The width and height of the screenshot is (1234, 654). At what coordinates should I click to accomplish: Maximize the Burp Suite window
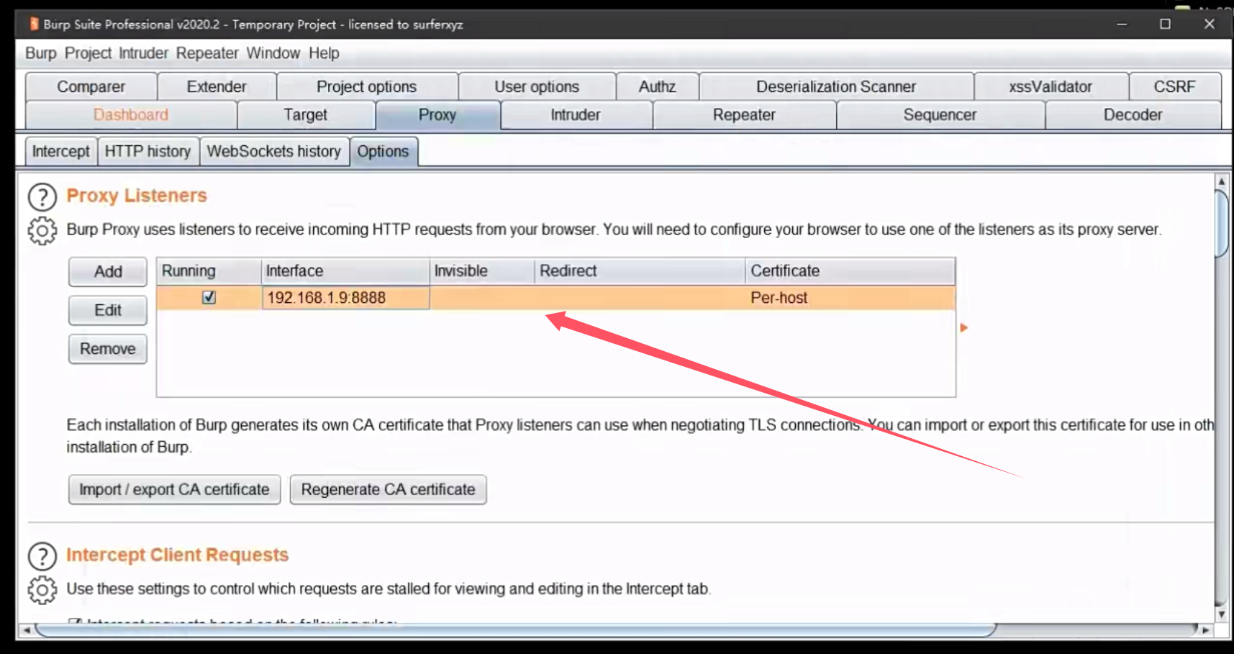coord(1166,24)
